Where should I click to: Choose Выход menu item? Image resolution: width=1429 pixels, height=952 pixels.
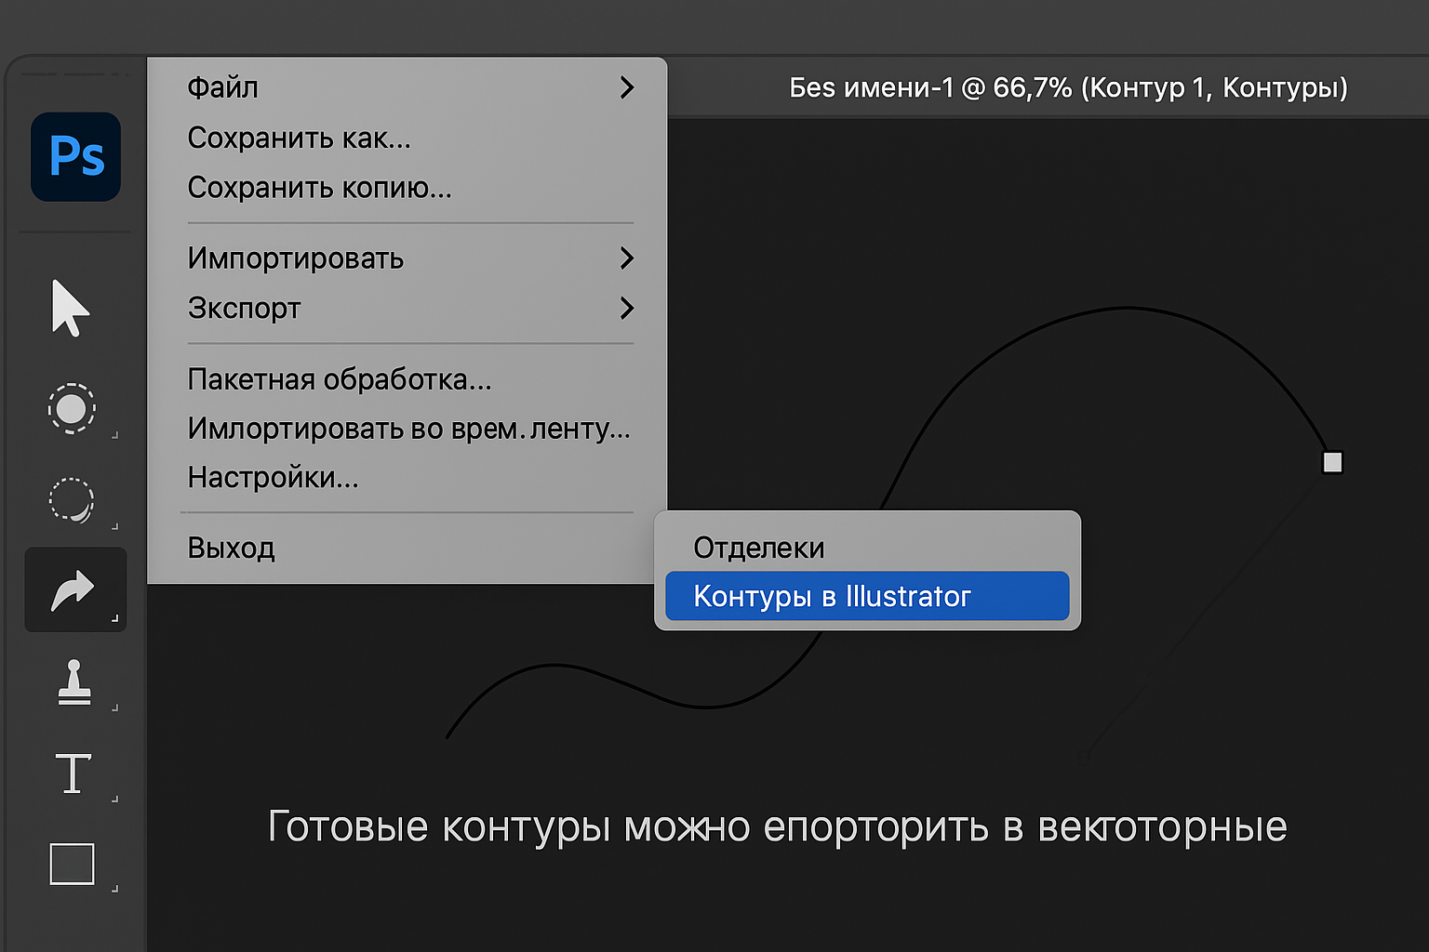click(x=407, y=548)
